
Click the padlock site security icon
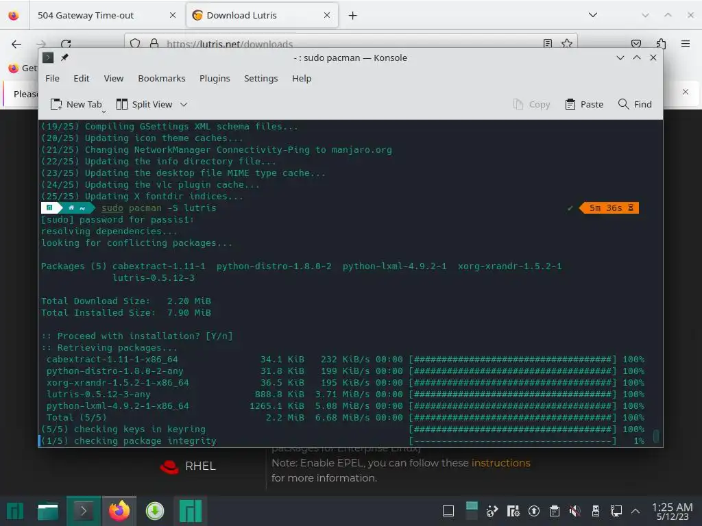click(154, 43)
